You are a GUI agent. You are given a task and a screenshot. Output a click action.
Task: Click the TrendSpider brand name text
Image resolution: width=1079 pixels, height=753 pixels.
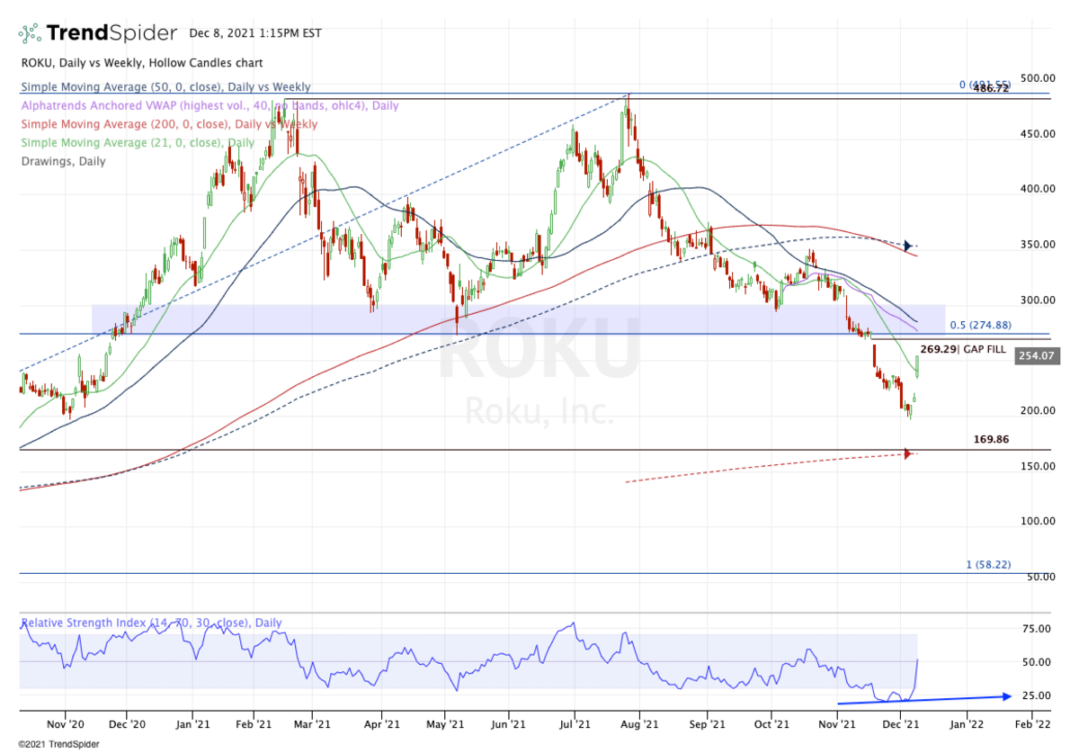click(111, 34)
